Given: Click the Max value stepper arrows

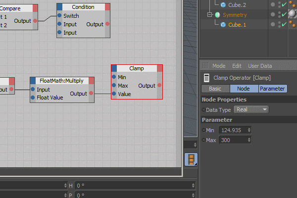Looking at the screenshot, I should coord(249,140).
